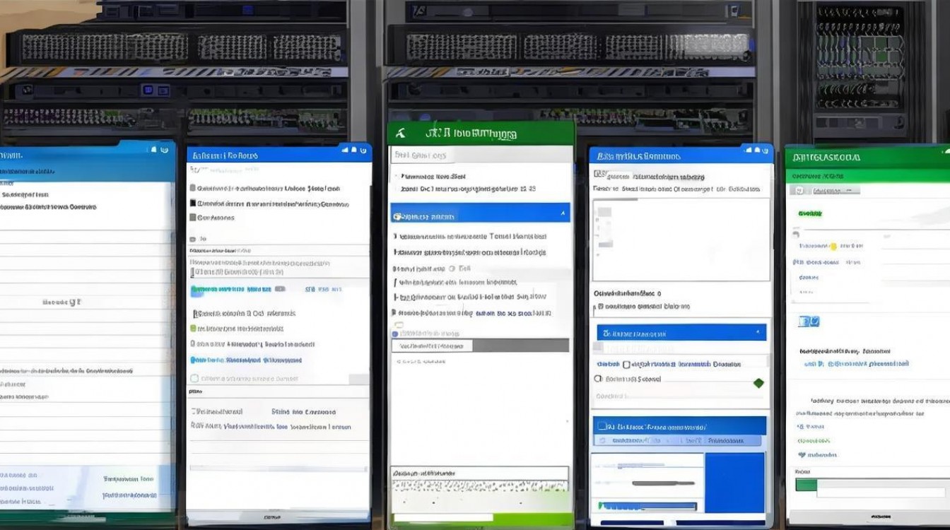Click the green progress bar at the rightmost panel's bottom
Screen dimensions: 950x530
[806, 485]
